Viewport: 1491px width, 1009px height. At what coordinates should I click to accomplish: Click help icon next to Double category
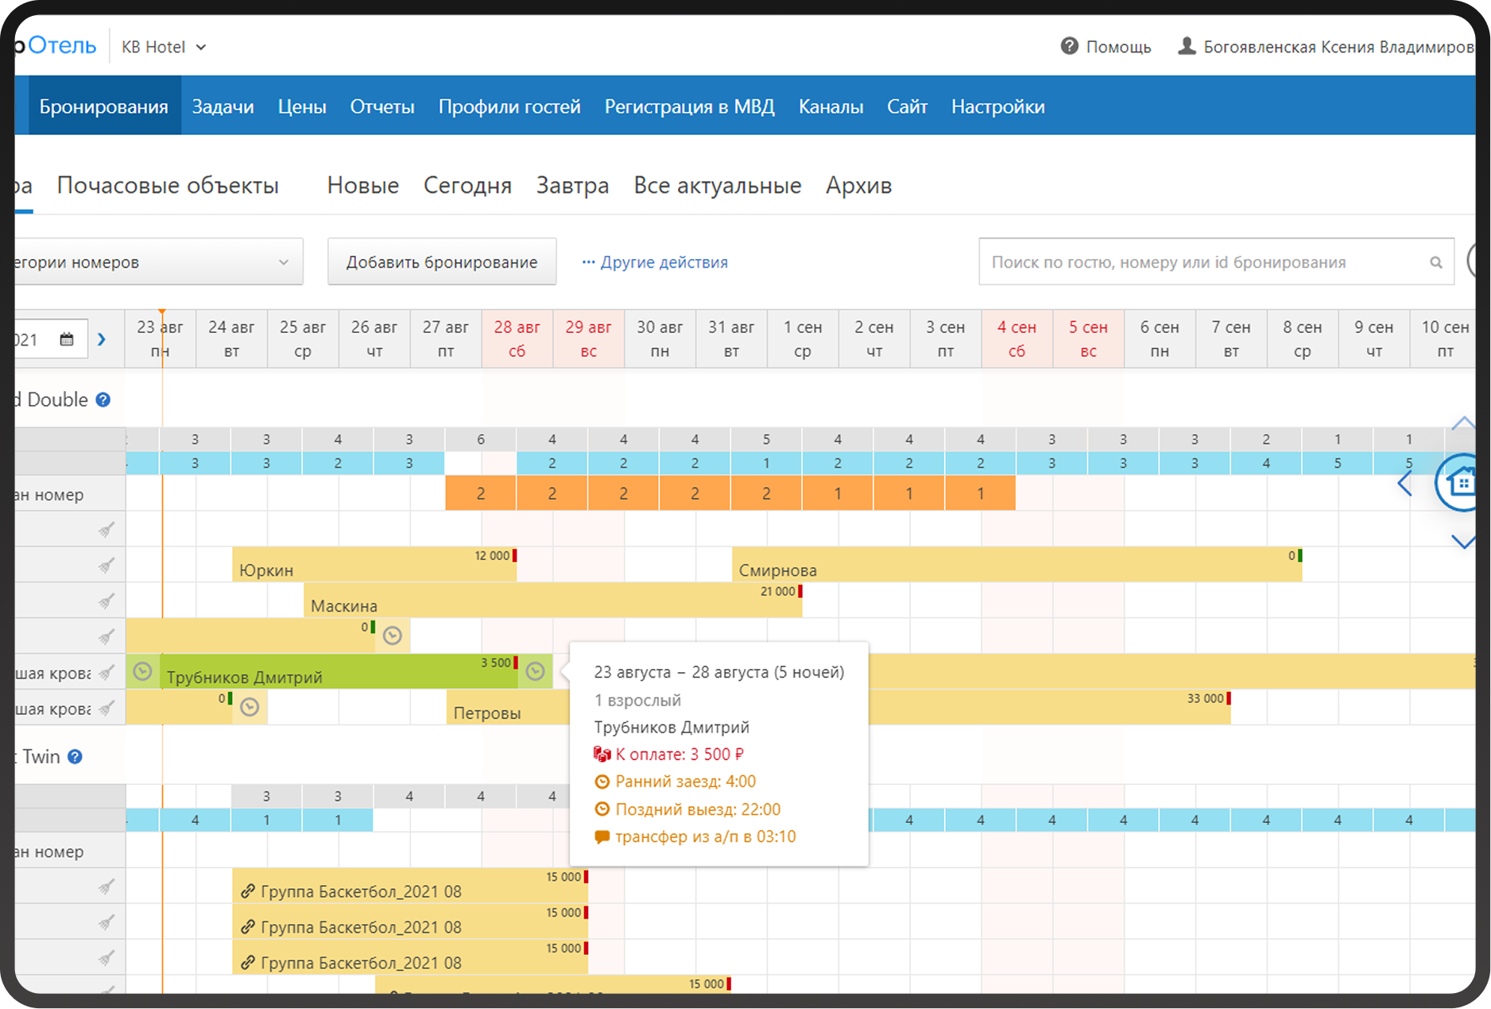103,400
